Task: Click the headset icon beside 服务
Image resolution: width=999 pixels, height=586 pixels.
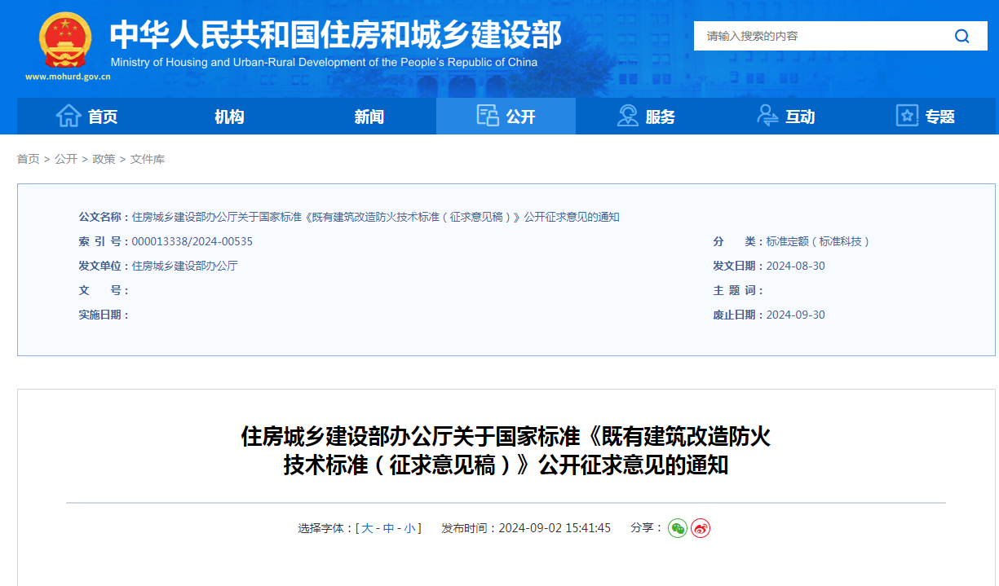Action: (x=627, y=116)
